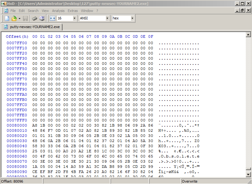Open the ANSI character encoding dropdown
The image size is (252, 184).
tap(107, 18)
